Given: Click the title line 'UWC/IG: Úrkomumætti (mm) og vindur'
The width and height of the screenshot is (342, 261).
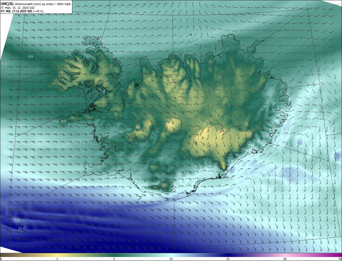Looking at the screenshot, I should coord(36,4).
